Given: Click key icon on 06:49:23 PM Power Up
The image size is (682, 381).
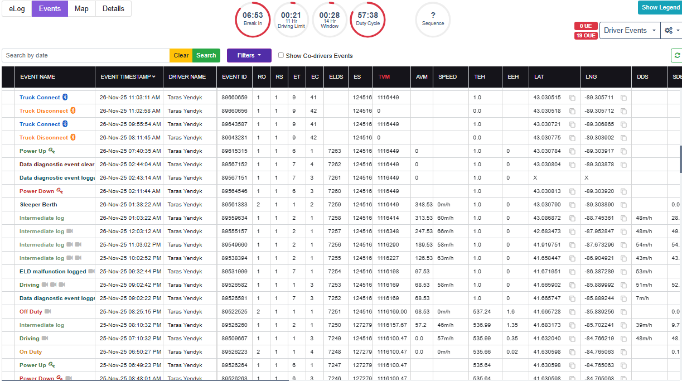Looking at the screenshot, I should click(x=52, y=365).
